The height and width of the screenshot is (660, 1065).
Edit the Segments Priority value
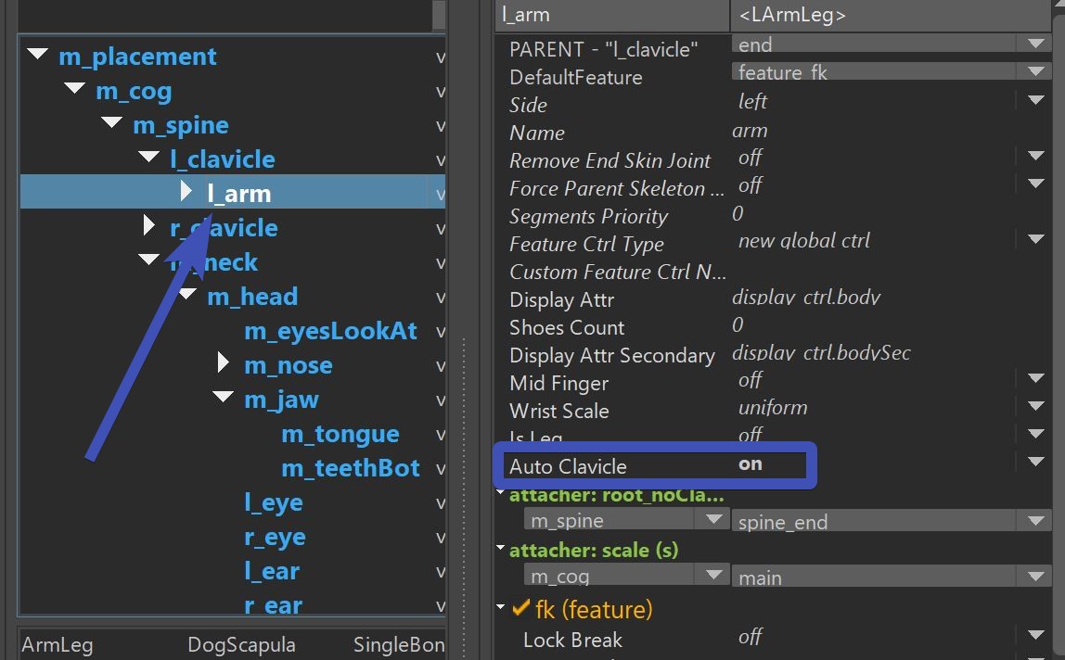click(738, 214)
